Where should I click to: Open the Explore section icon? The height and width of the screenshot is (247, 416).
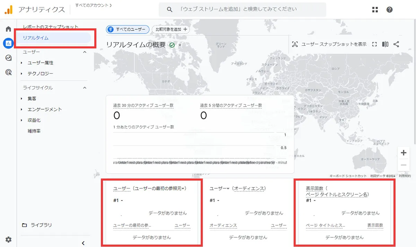coord(8,58)
